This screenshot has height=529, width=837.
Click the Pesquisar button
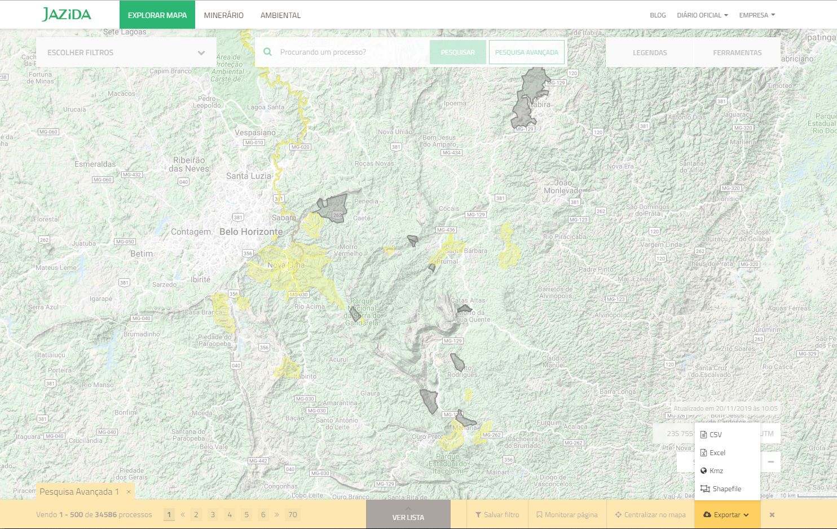tap(457, 52)
